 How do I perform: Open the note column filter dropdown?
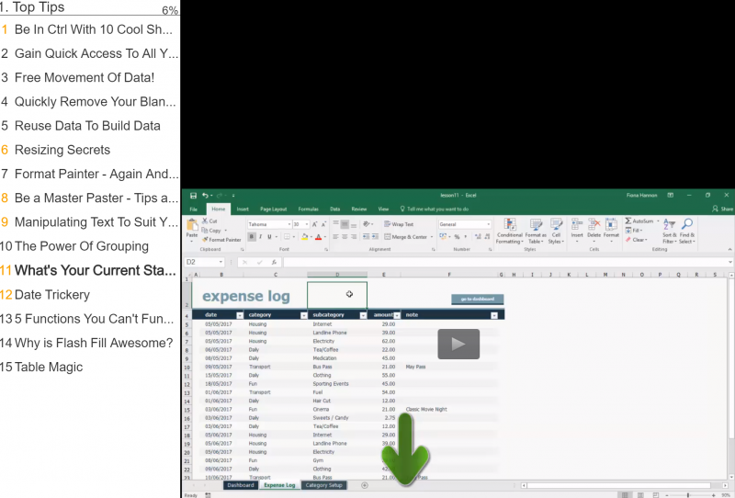493,315
